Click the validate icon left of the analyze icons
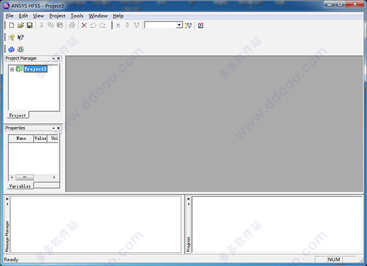This screenshot has width=367, height=266. (x=118, y=25)
